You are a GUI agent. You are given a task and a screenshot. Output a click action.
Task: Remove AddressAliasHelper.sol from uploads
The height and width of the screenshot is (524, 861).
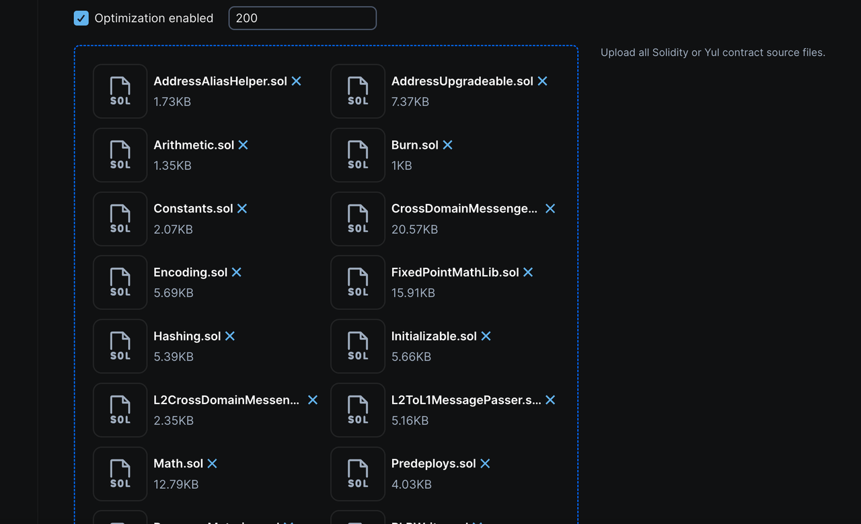click(296, 81)
